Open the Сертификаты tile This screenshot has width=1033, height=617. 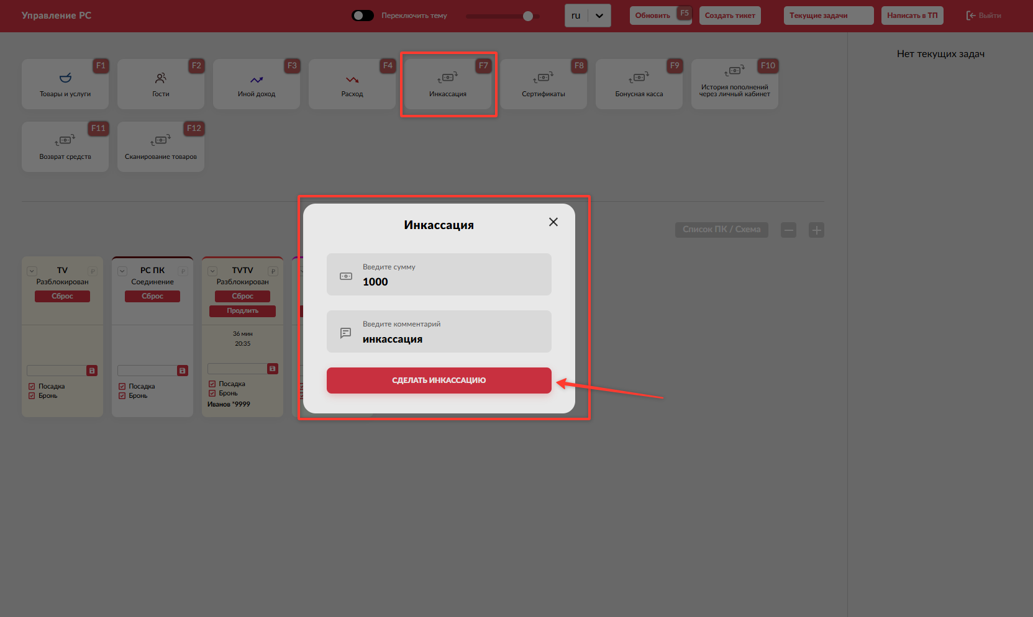[x=544, y=84]
